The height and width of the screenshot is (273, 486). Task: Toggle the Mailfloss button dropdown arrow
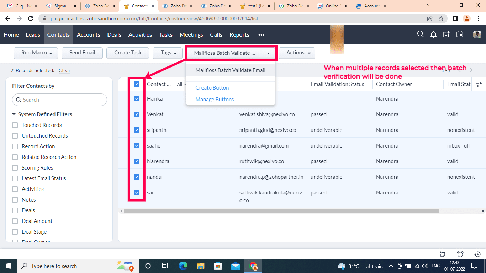click(268, 53)
